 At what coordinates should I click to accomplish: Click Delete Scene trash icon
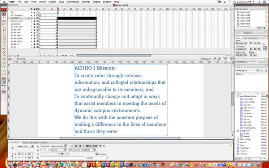pyautogui.click(x=265, y=28)
